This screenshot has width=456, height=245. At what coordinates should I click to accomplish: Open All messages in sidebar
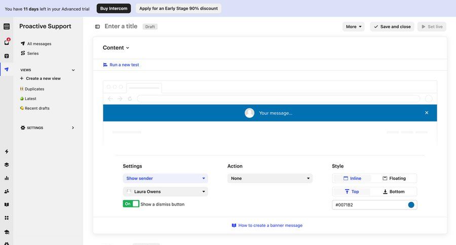pos(39,44)
